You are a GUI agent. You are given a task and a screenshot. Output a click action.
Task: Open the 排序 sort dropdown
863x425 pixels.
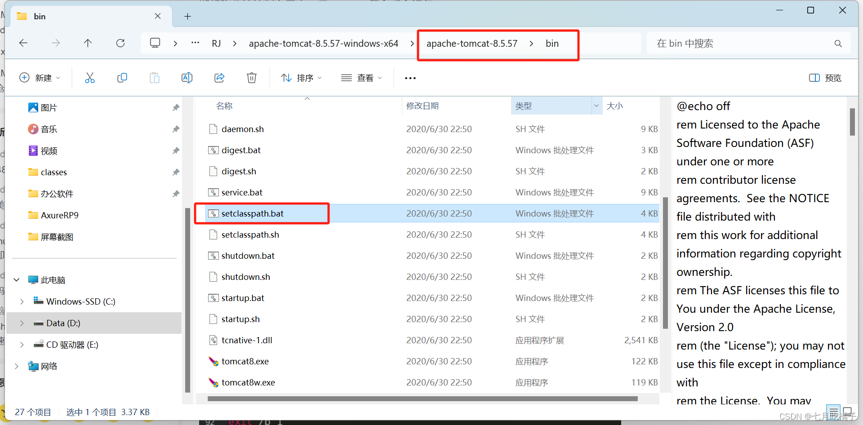302,78
